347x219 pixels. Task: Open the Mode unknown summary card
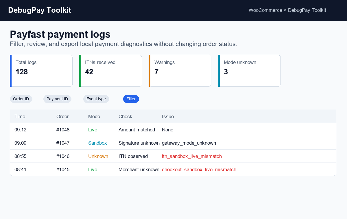tap(249, 71)
